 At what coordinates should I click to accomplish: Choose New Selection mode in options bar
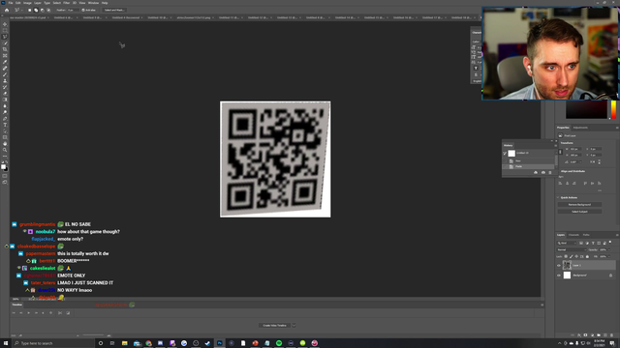pyautogui.click(x=29, y=10)
